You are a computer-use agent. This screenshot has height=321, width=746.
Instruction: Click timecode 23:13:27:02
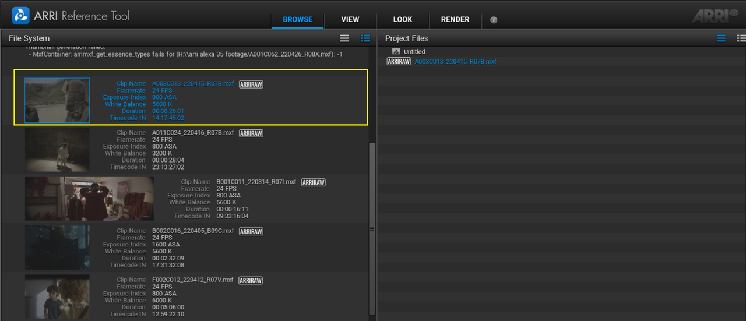pyautogui.click(x=168, y=167)
